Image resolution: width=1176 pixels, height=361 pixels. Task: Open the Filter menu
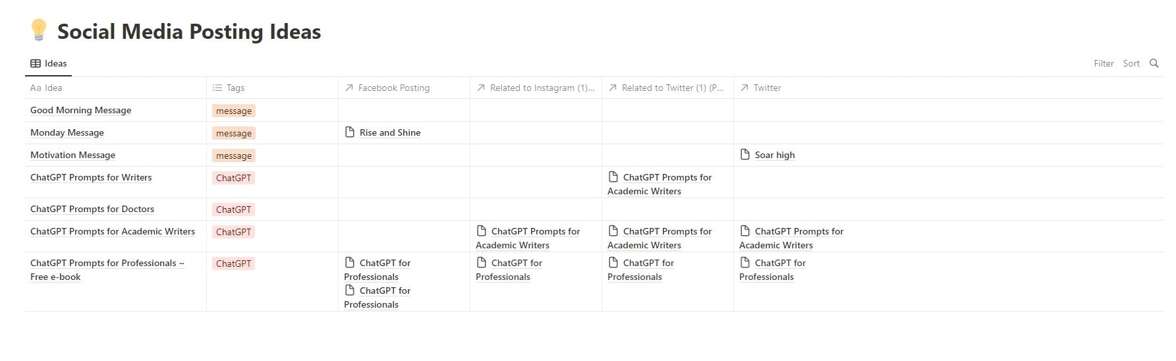[1104, 63]
